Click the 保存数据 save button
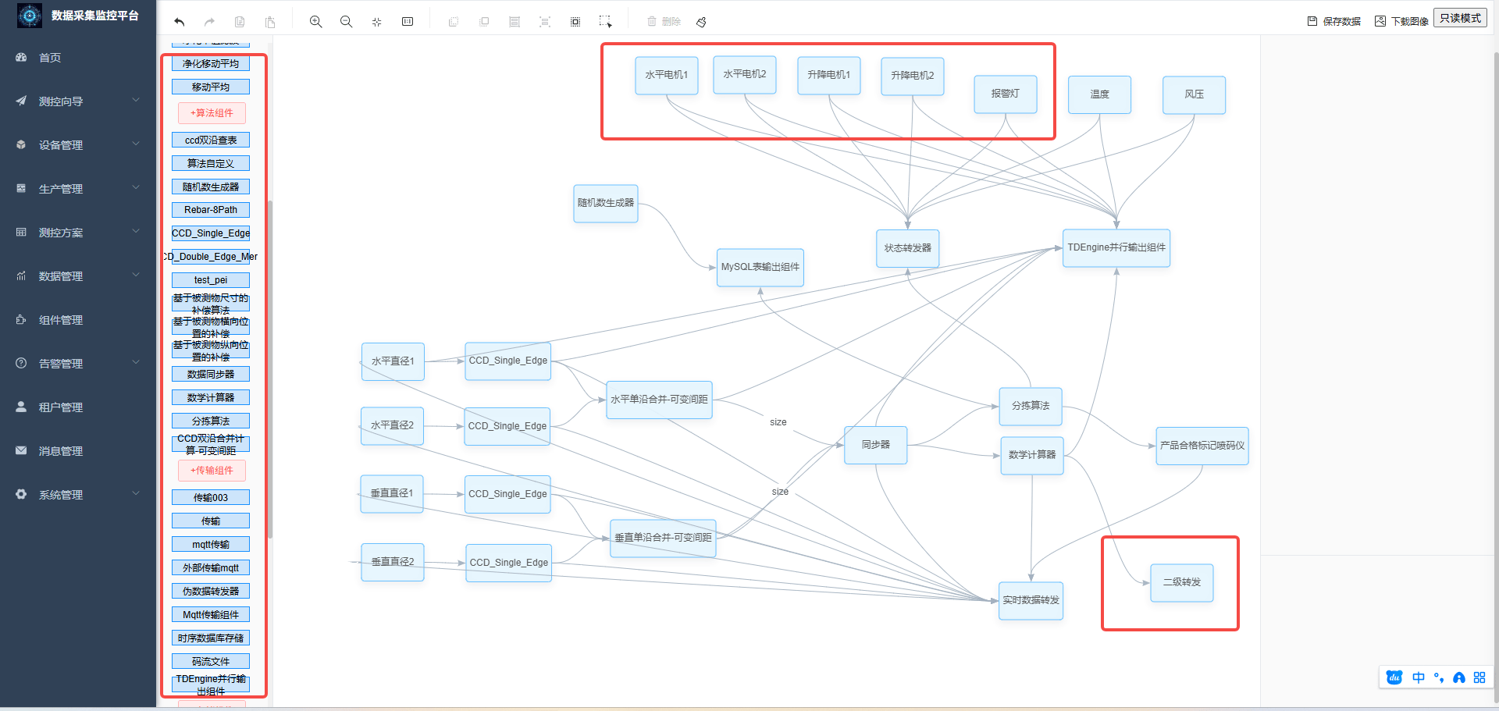This screenshot has height=711, width=1499. (1334, 21)
